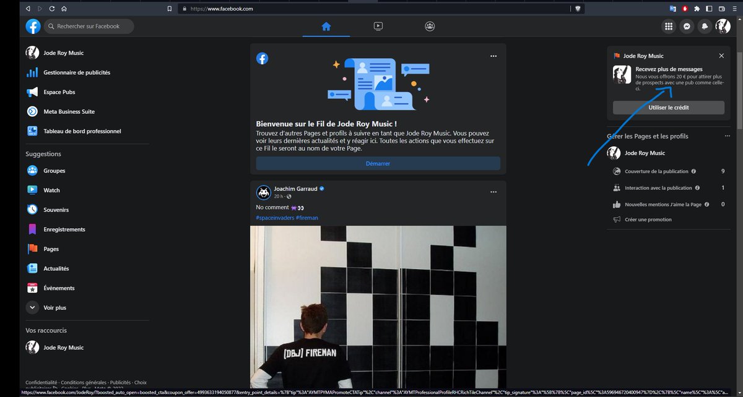Open options menu on the welcome card
This screenshot has height=397, width=743.
point(493,56)
